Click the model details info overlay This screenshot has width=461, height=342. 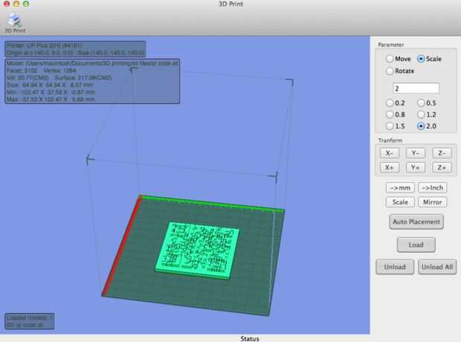(92, 81)
